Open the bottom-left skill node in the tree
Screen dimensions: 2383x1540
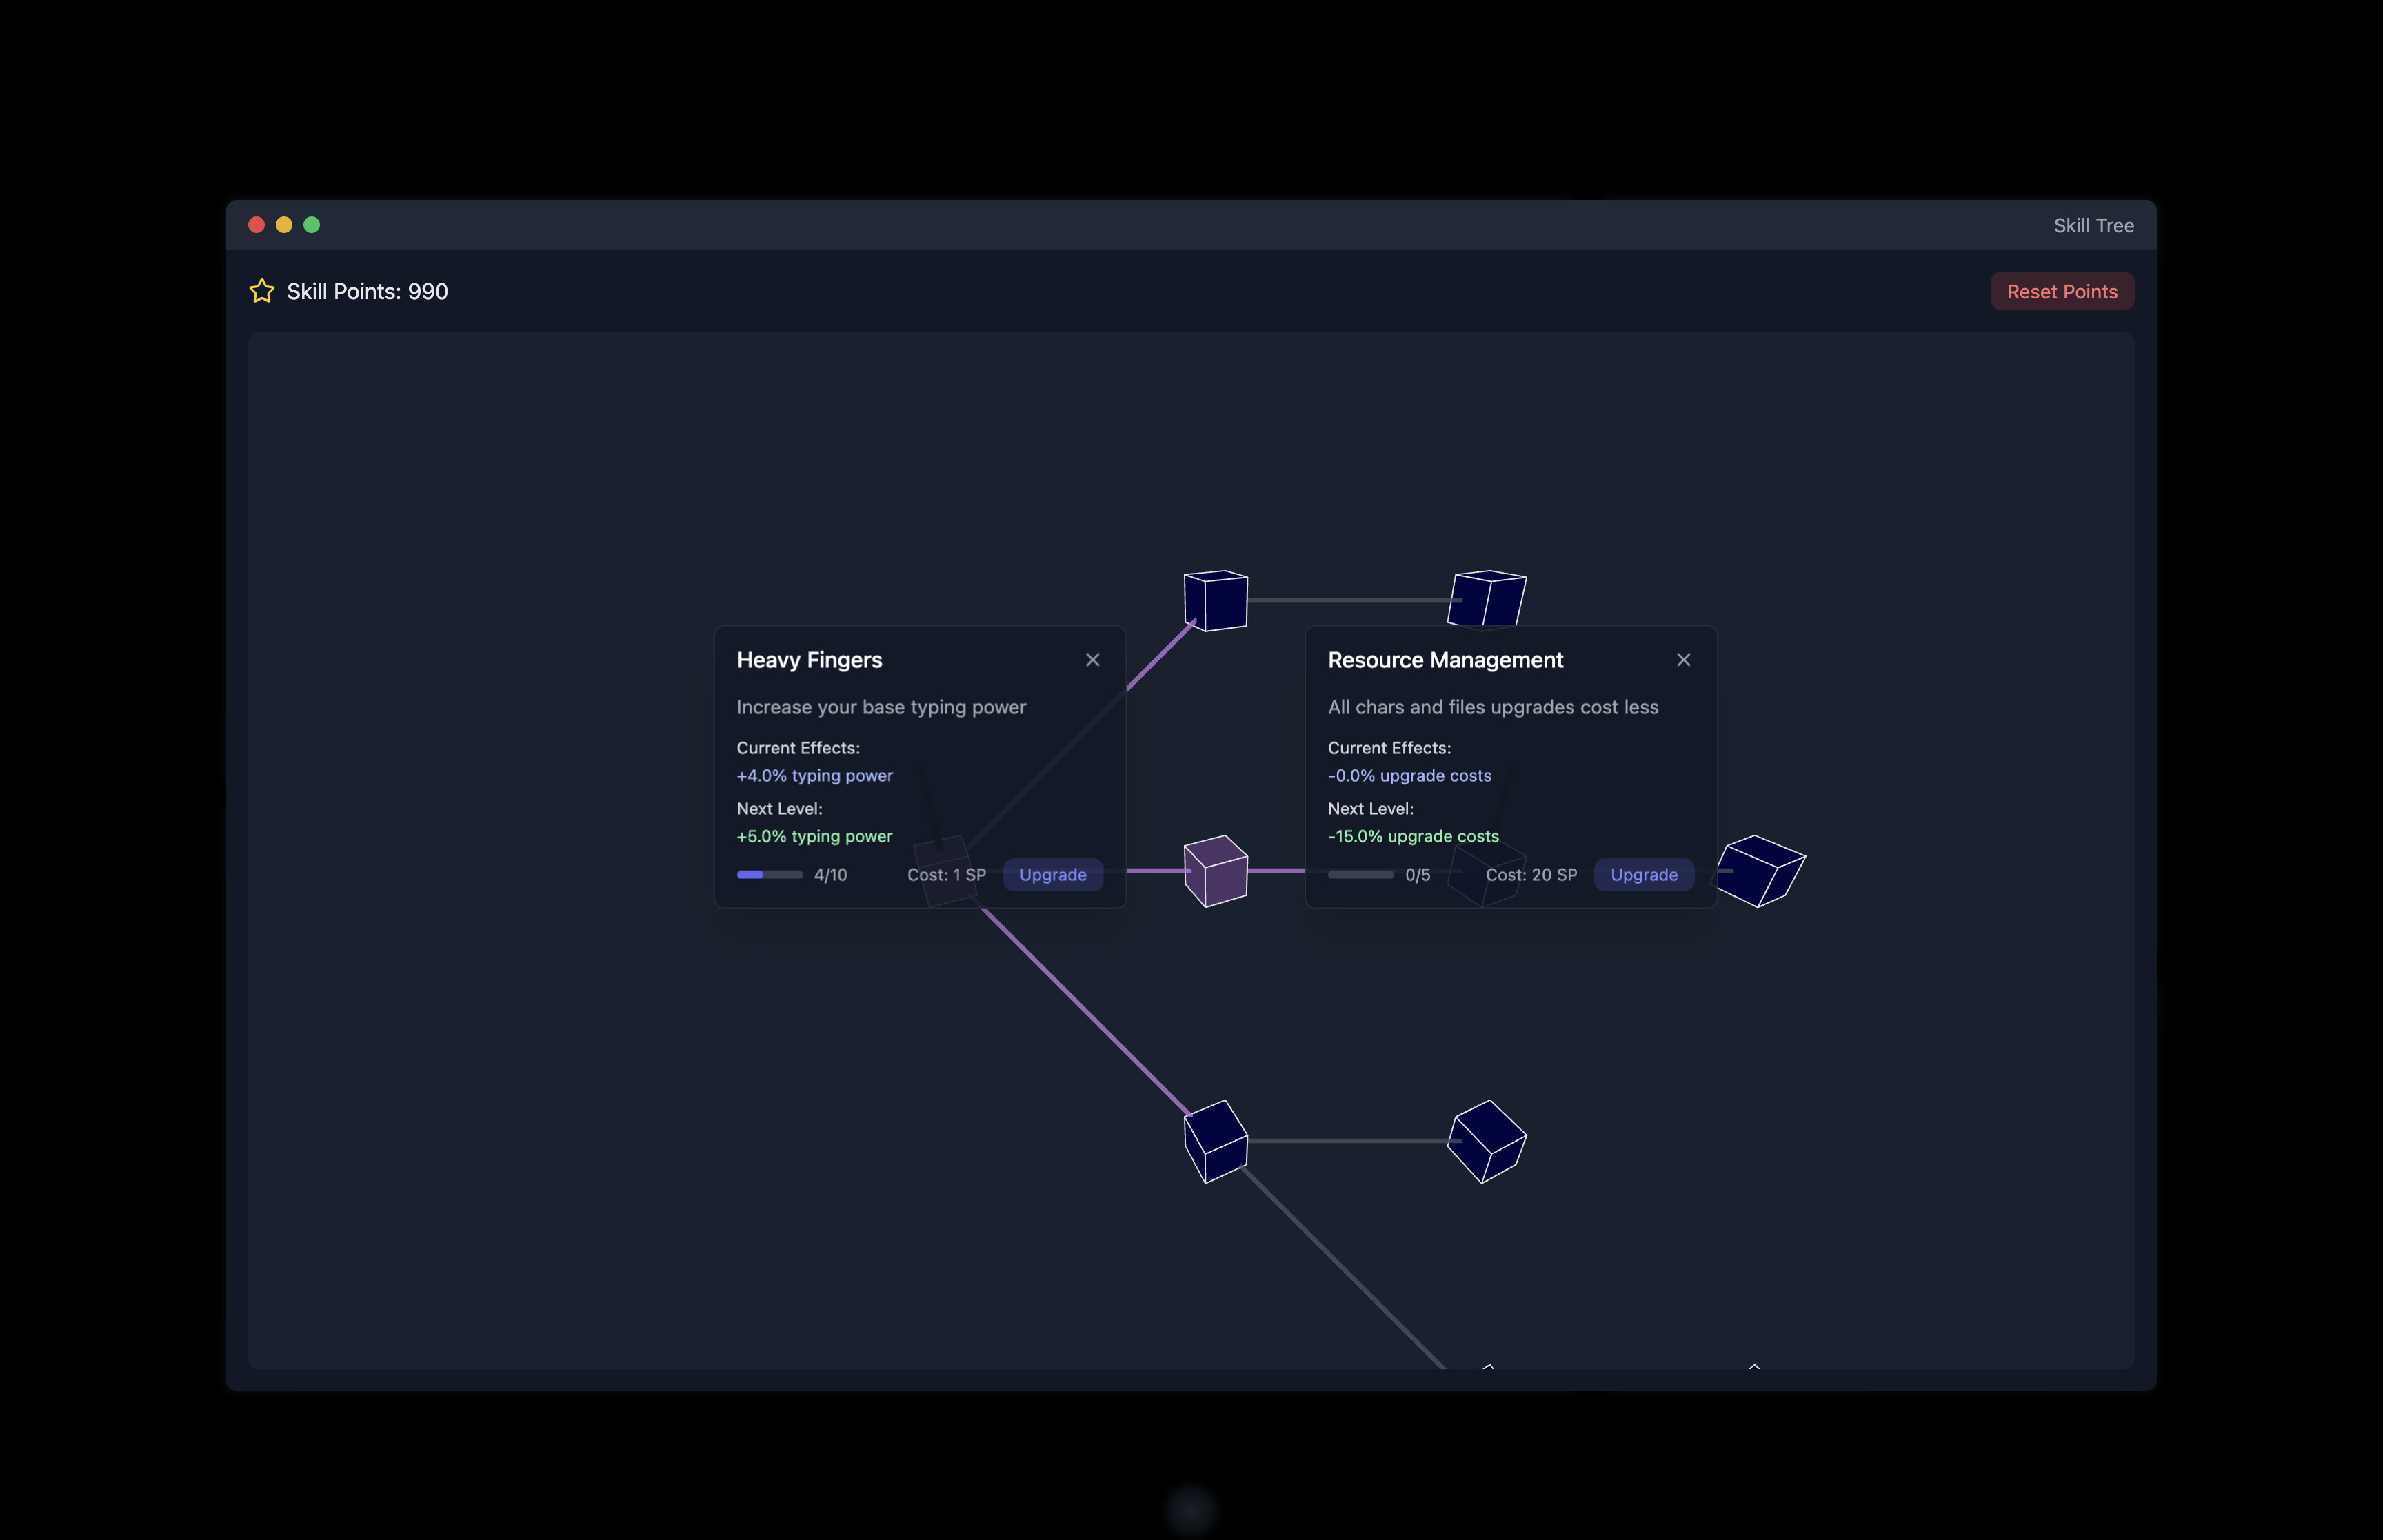pyautogui.click(x=1215, y=1142)
